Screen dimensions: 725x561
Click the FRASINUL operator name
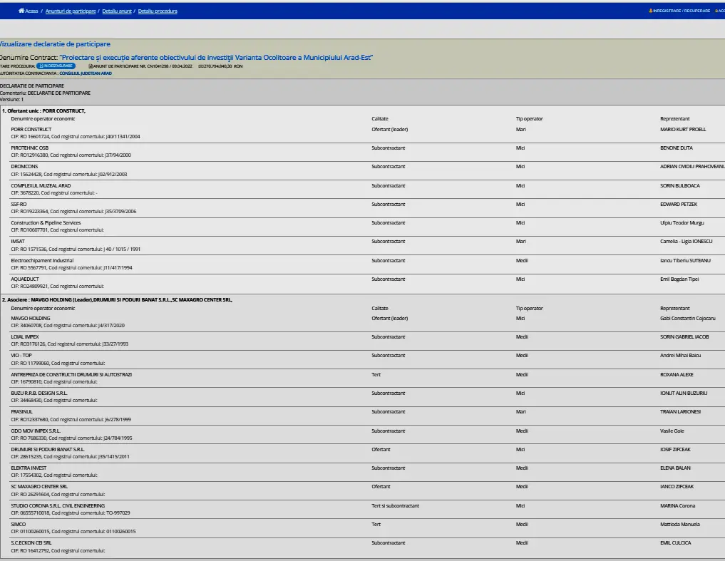(x=21, y=411)
